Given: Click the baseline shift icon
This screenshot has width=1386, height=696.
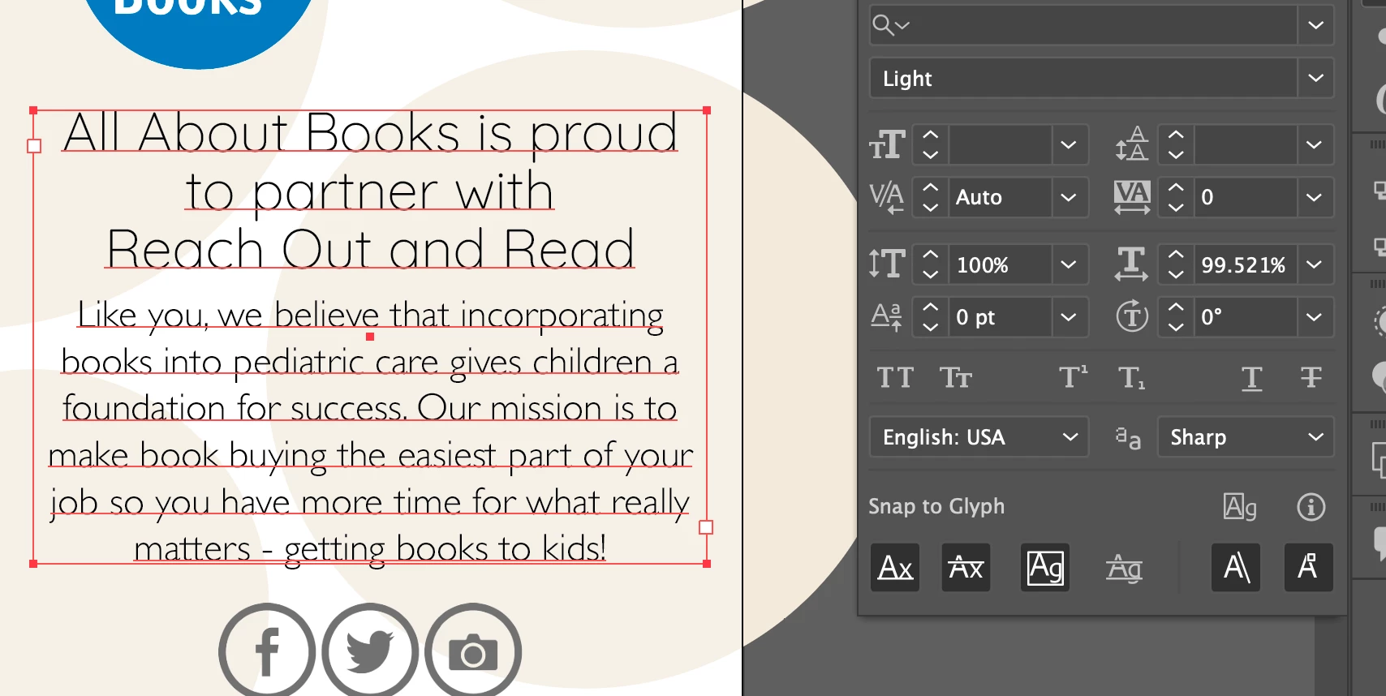Looking at the screenshot, I should tap(886, 316).
